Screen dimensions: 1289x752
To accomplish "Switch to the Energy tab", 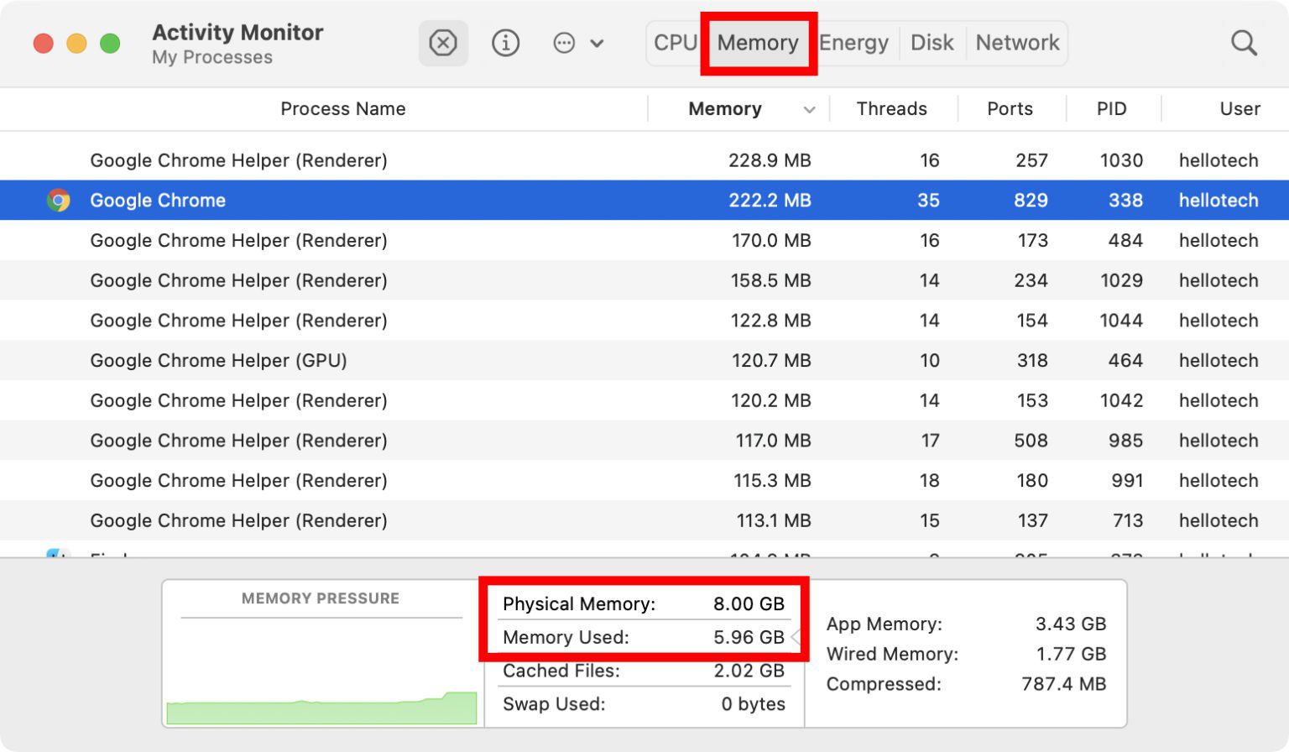I will 853,43.
